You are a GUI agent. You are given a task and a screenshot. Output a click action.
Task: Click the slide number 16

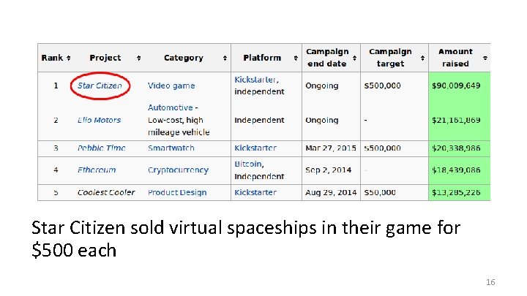[x=490, y=281]
